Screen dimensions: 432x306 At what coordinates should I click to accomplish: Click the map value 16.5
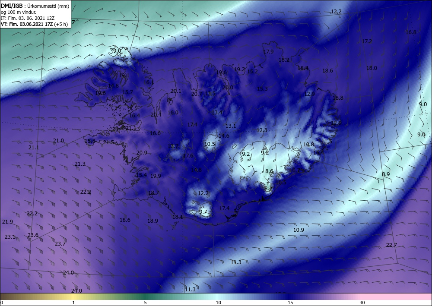coord(281,183)
